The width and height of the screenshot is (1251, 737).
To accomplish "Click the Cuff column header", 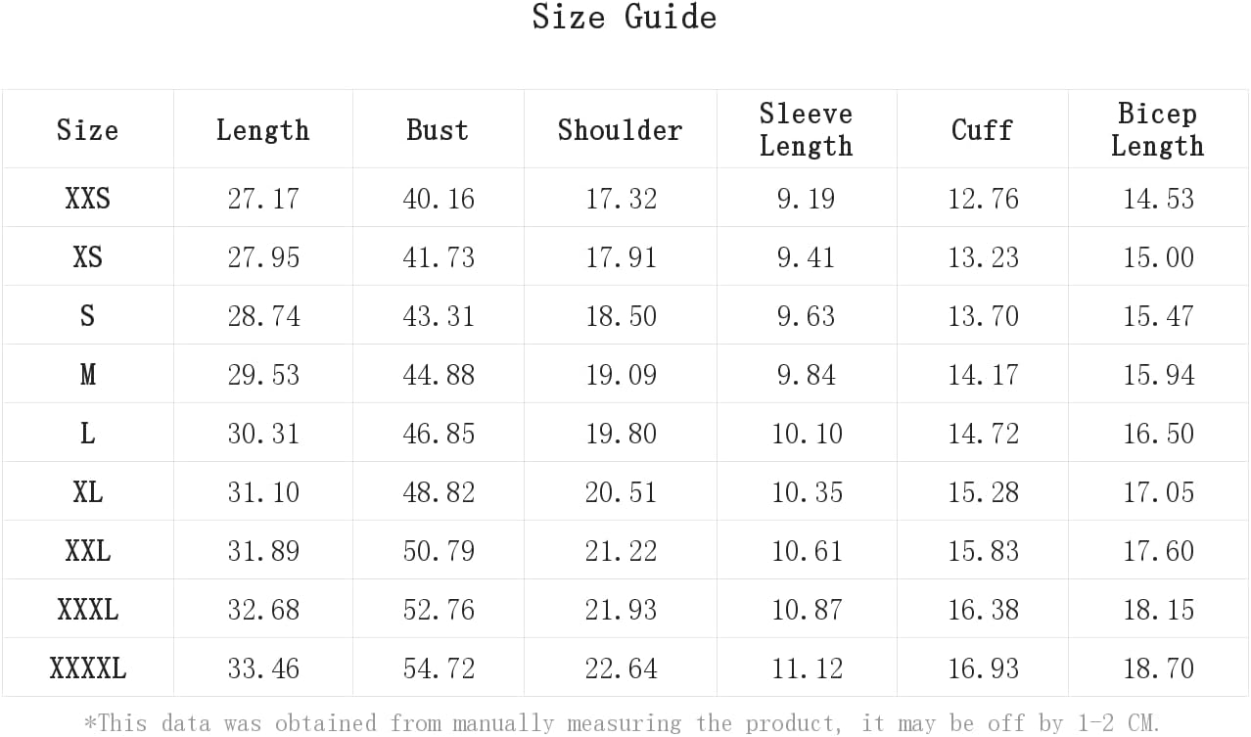I will [982, 130].
